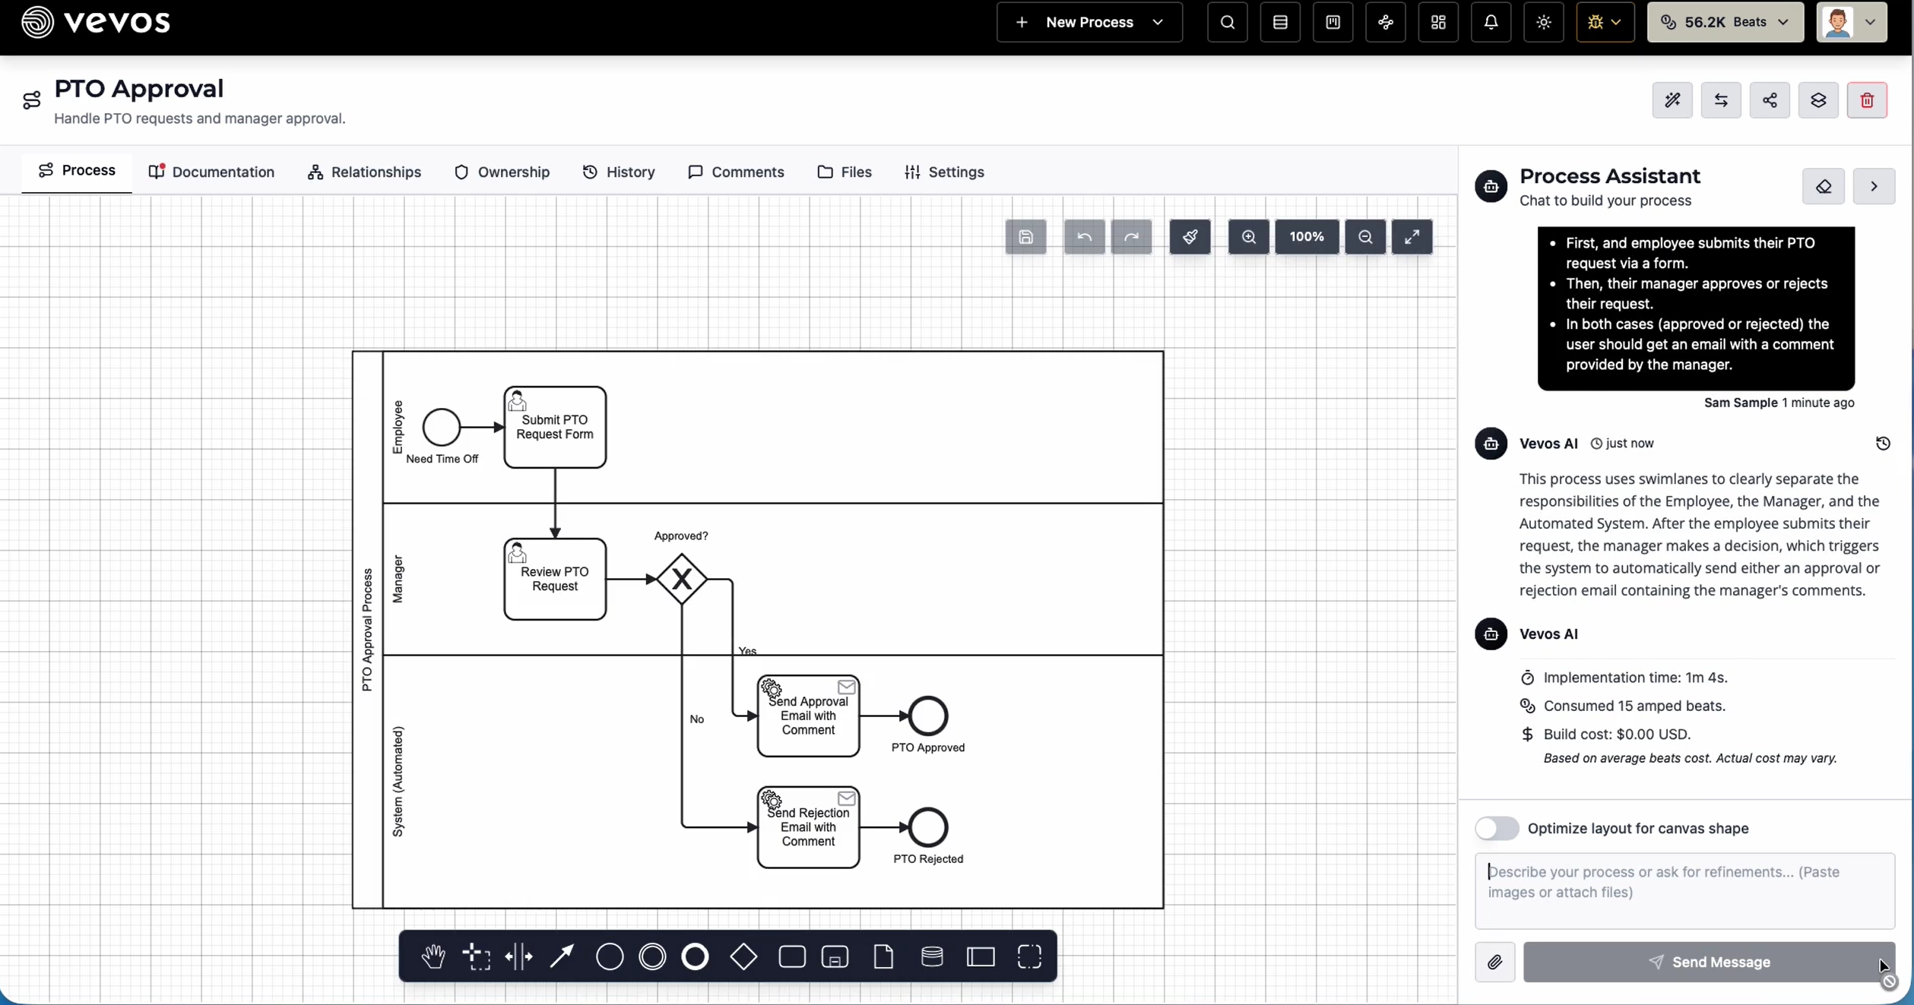This screenshot has width=1914, height=1005.
Task: Open the bug icon dropdown
Action: pos(1605,22)
